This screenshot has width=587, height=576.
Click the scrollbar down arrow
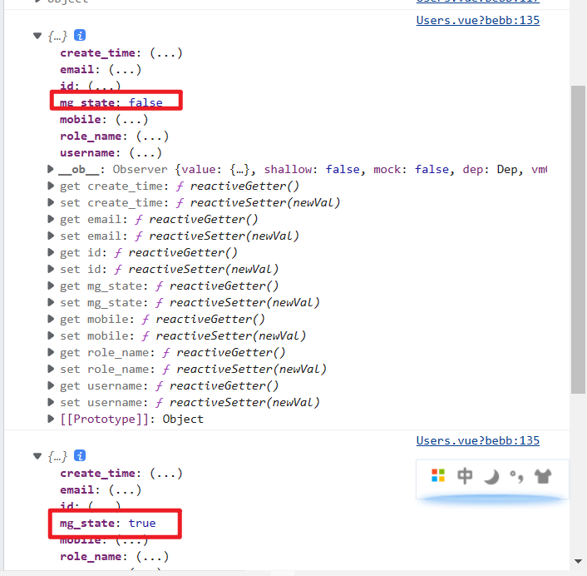tap(578, 561)
